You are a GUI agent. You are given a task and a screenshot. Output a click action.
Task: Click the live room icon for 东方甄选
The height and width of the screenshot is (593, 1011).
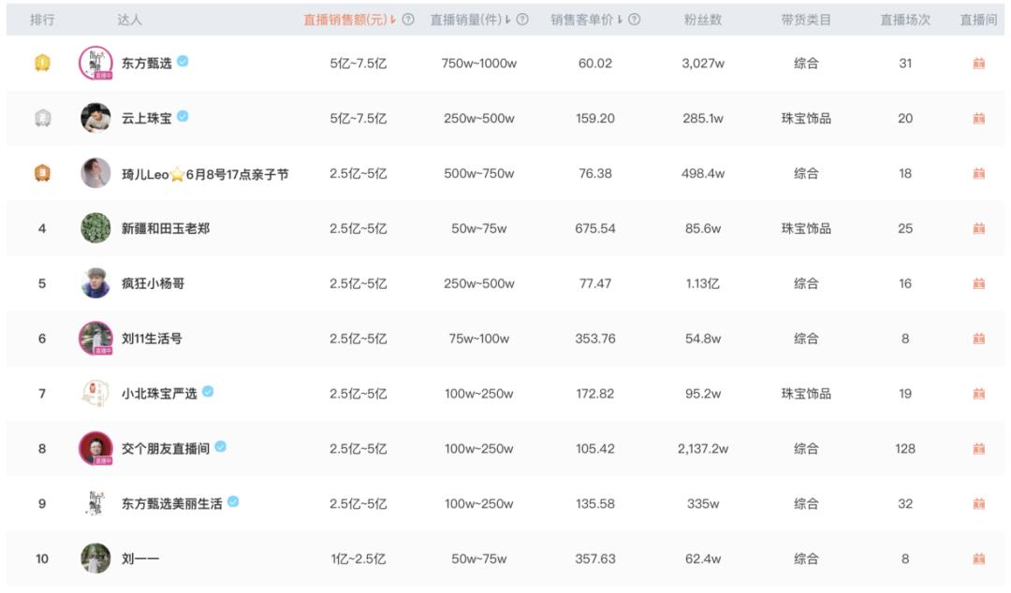coord(979,64)
